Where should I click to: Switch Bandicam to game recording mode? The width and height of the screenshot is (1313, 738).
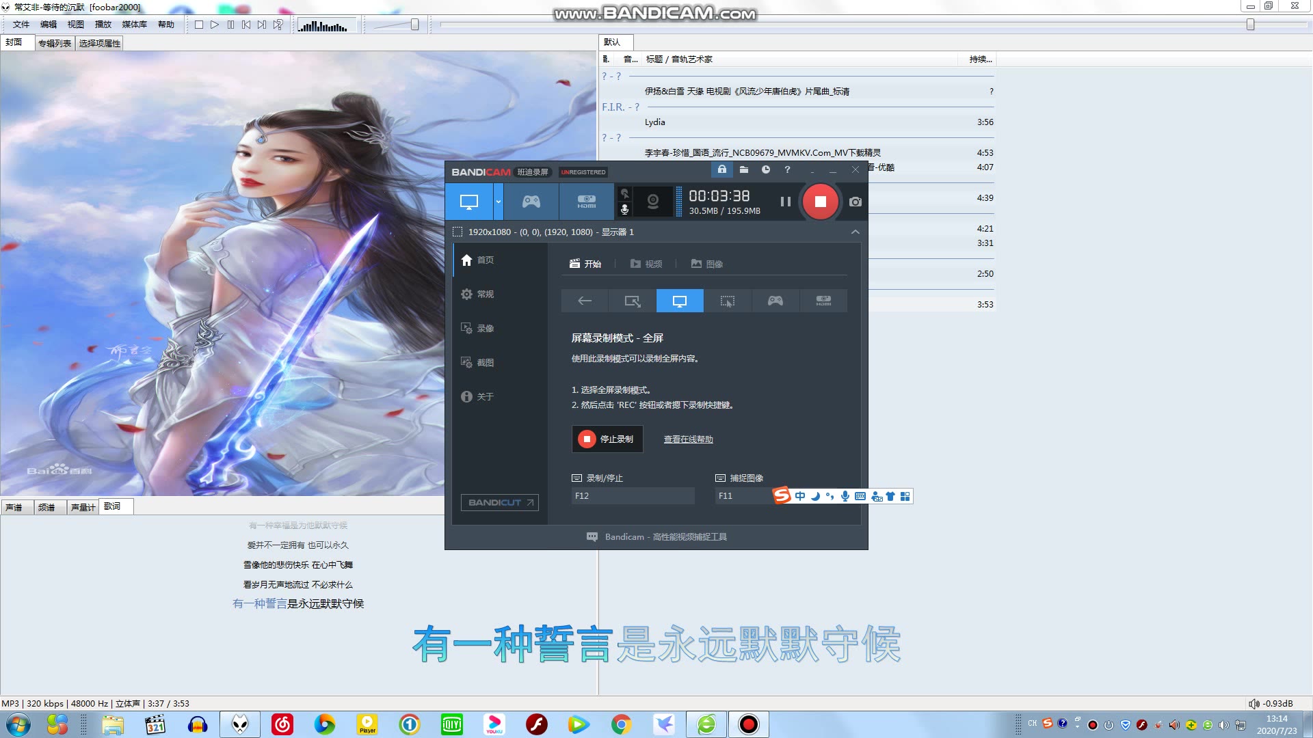pos(531,202)
